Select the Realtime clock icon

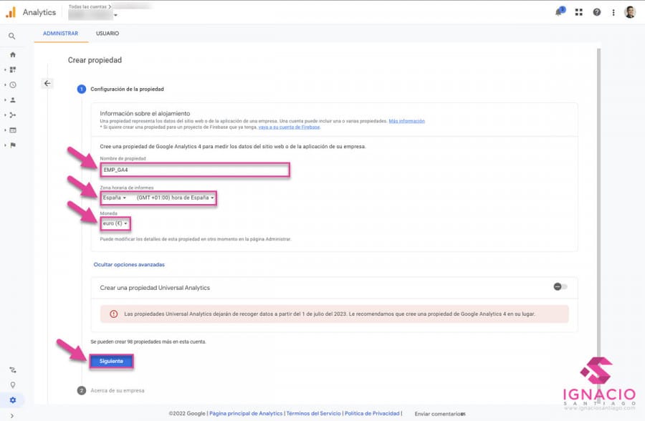tap(12, 84)
